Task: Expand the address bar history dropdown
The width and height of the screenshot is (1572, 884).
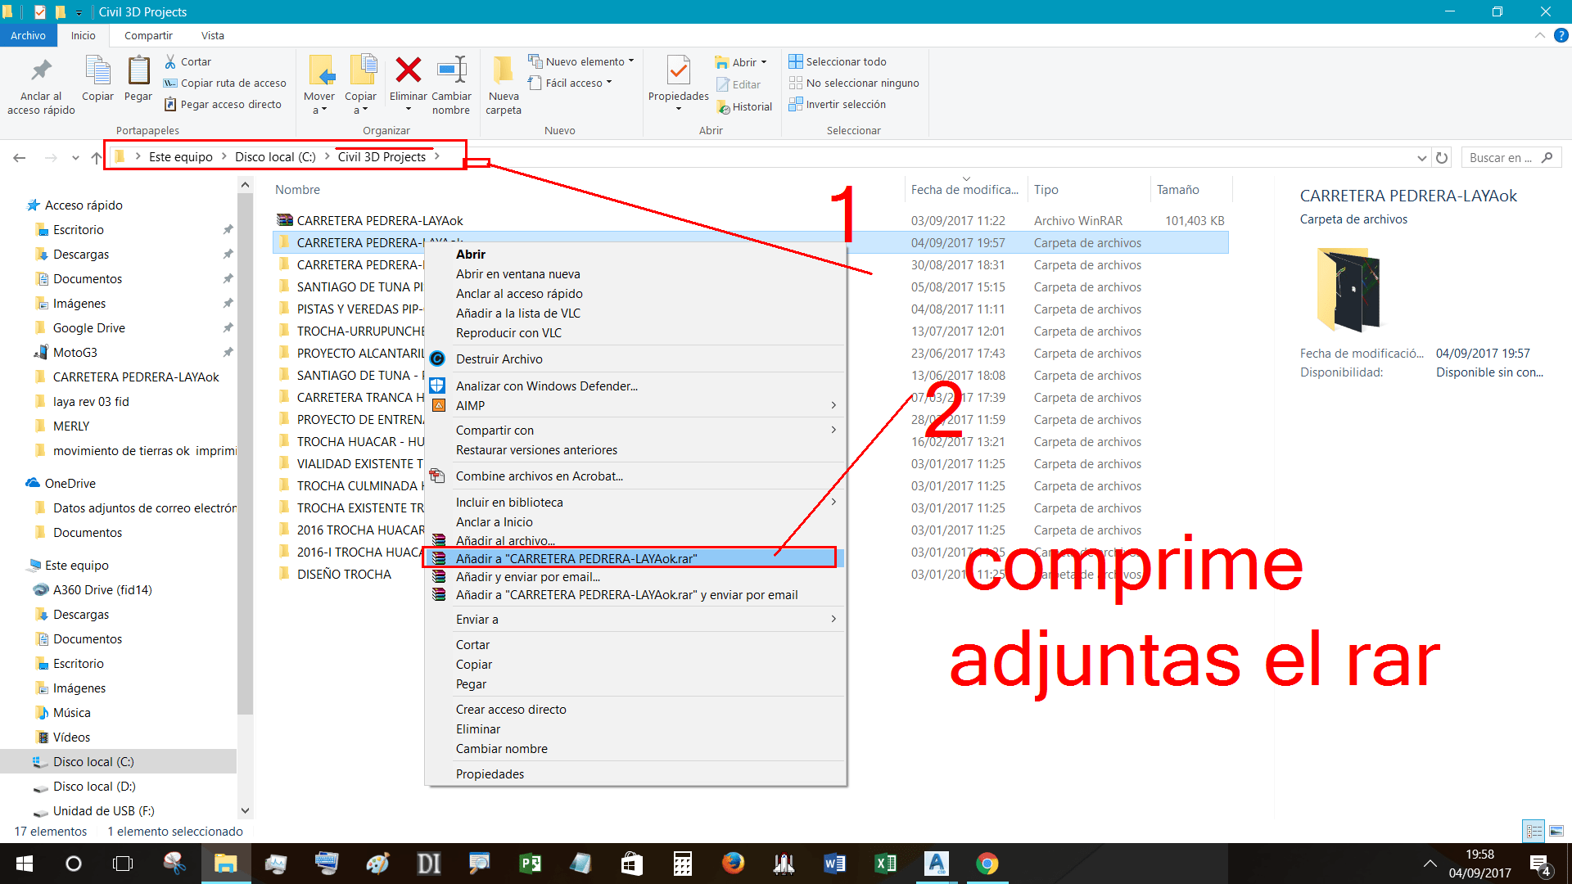Action: coord(1422,156)
